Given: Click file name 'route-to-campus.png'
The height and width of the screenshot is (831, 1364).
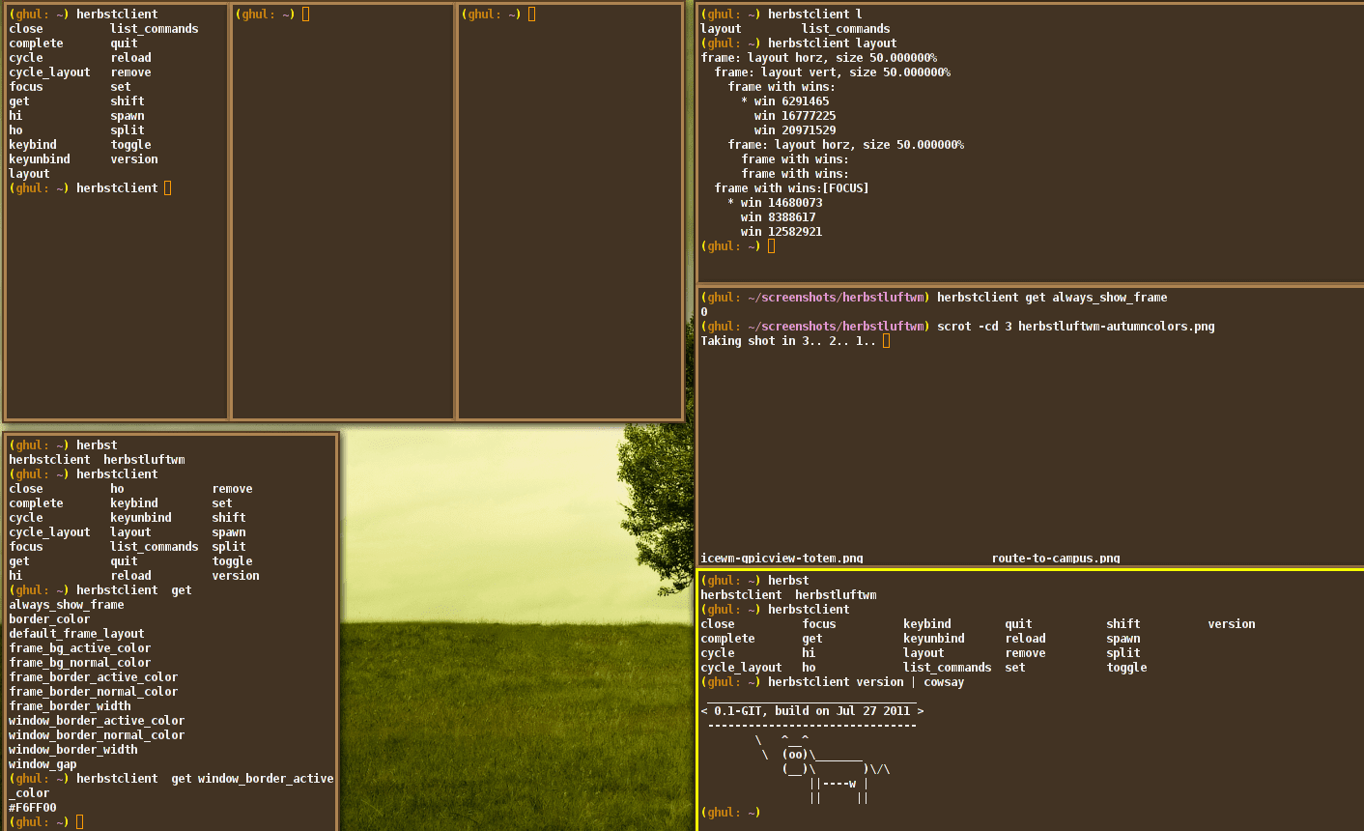Looking at the screenshot, I should [x=1056, y=559].
